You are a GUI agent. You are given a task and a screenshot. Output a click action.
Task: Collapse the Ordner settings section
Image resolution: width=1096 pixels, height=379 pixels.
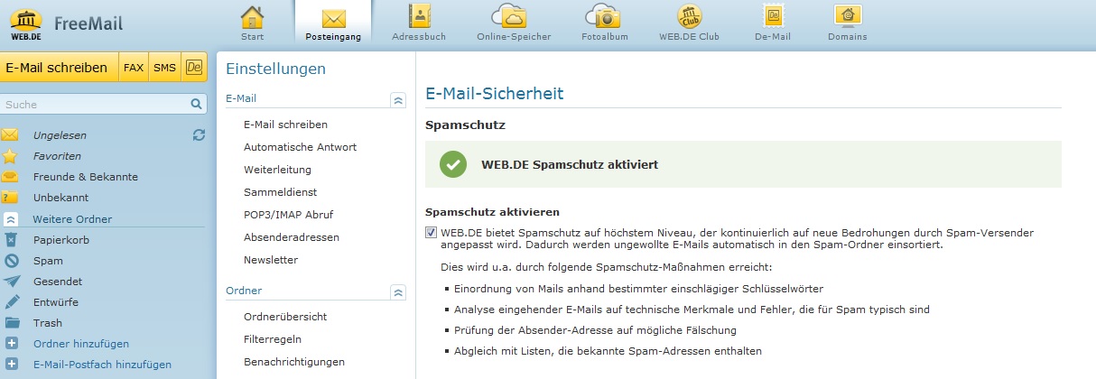pos(397,291)
